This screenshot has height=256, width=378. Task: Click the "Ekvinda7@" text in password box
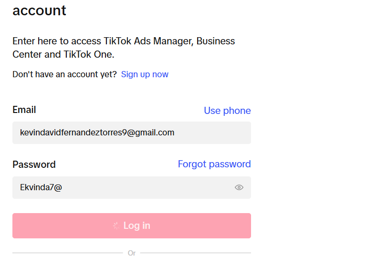coord(41,187)
